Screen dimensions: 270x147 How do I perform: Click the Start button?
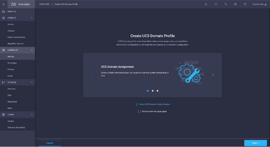click(256, 143)
